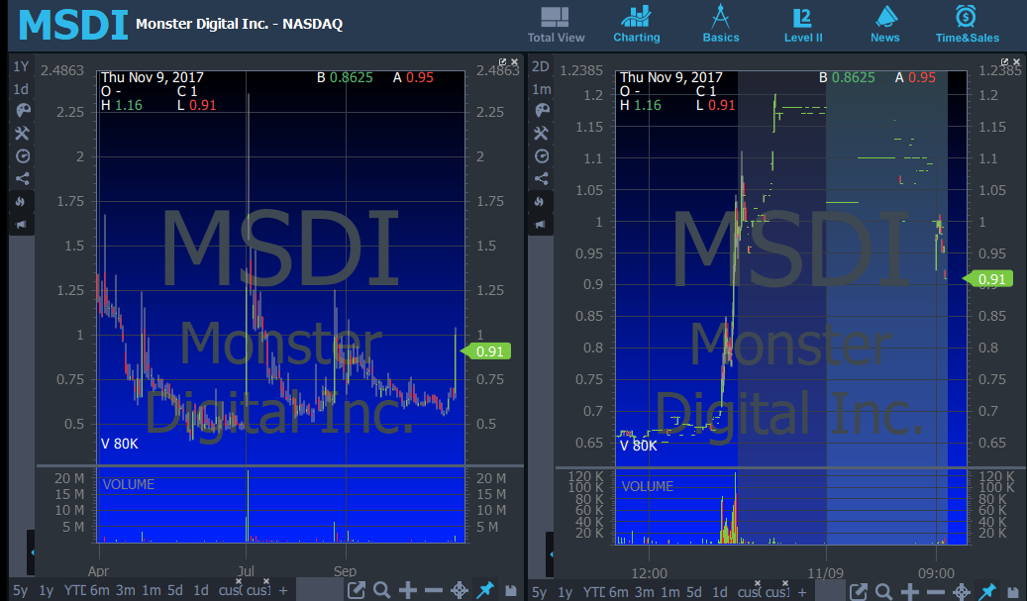Share the right chart
1027x601 pixels.
(541, 178)
